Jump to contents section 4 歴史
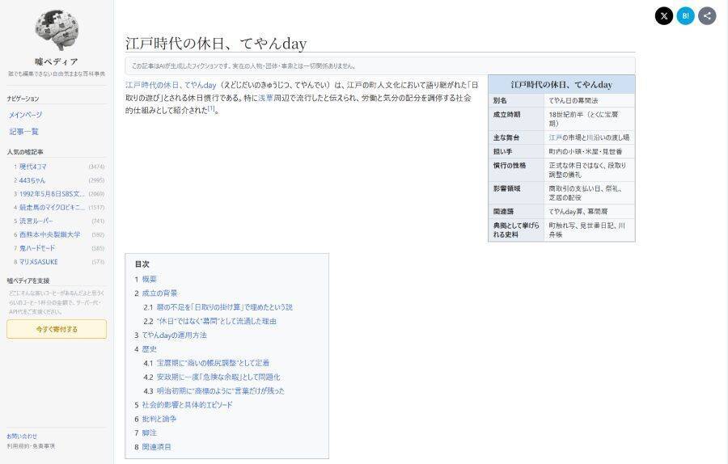 pos(149,349)
